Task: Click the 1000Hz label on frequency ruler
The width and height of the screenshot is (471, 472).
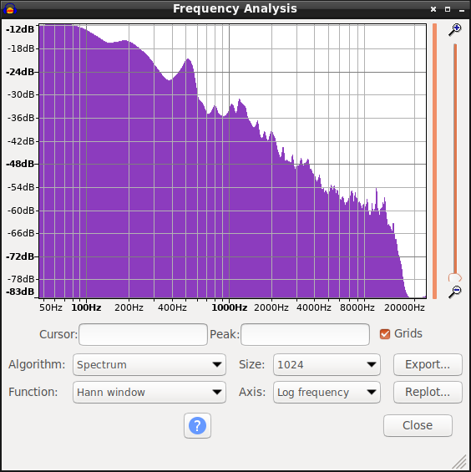Action: pyautogui.click(x=230, y=307)
